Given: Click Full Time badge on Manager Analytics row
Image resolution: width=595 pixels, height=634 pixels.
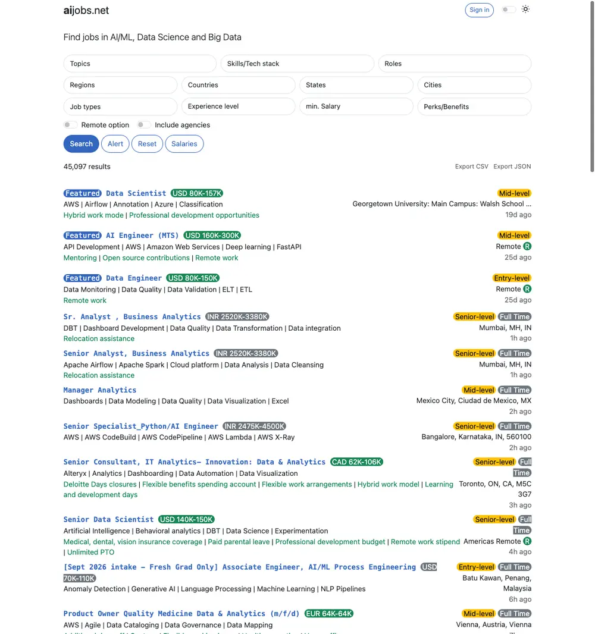Looking at the screenshot, I should coord(515,390).
